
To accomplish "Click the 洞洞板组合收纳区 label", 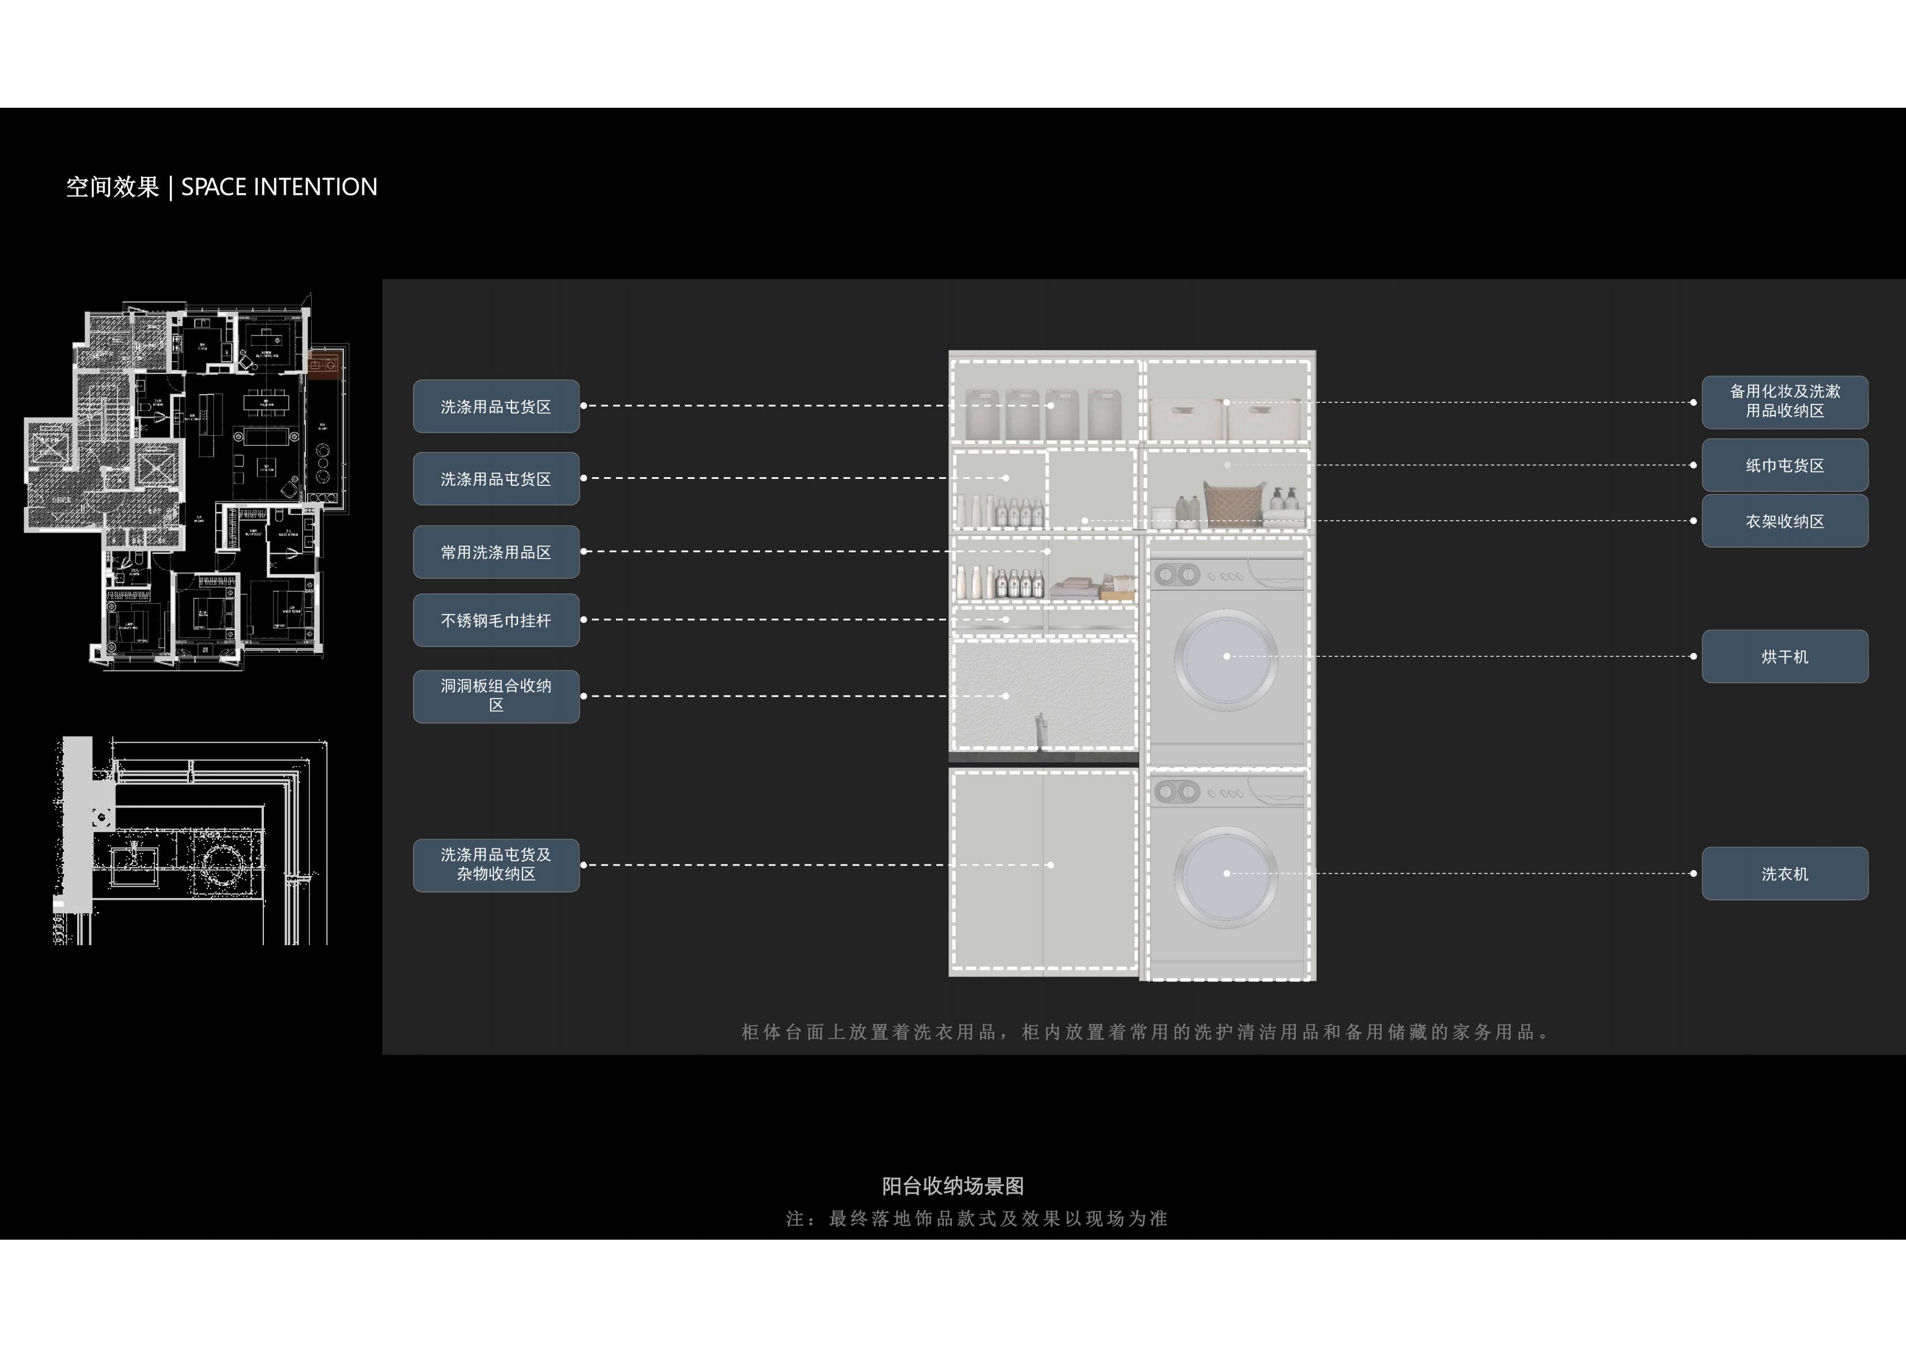I will pyautogui.click(x=496, y=696).
